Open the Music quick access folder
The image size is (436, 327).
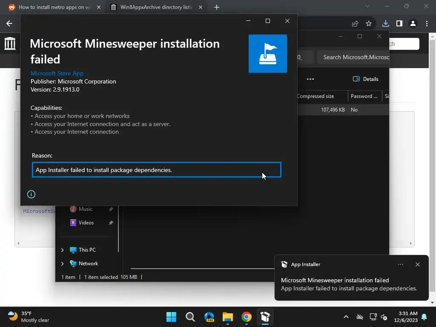click(x=85, y=209)
